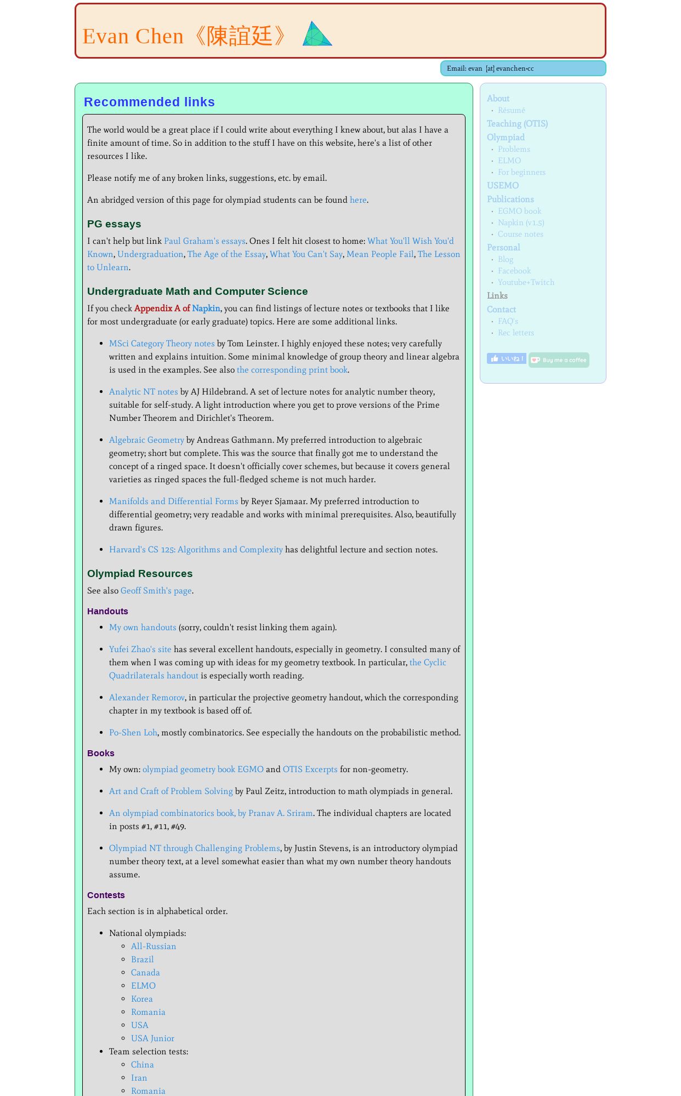The height and width of the screenshot is (1096, 681).
Task: Open ELMO in the sidebar menu
Action: 509,161
